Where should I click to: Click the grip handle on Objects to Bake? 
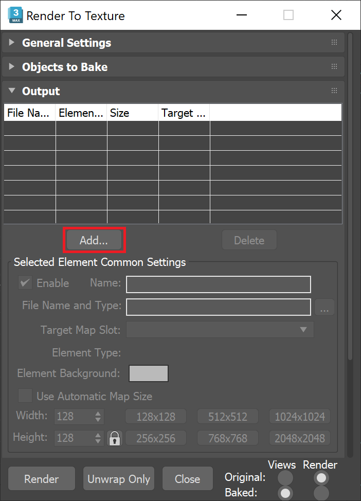coord(333,67)
